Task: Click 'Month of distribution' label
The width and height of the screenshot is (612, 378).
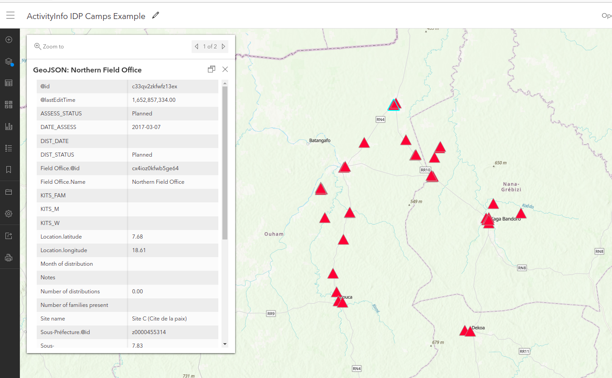Action: [67, 264]
